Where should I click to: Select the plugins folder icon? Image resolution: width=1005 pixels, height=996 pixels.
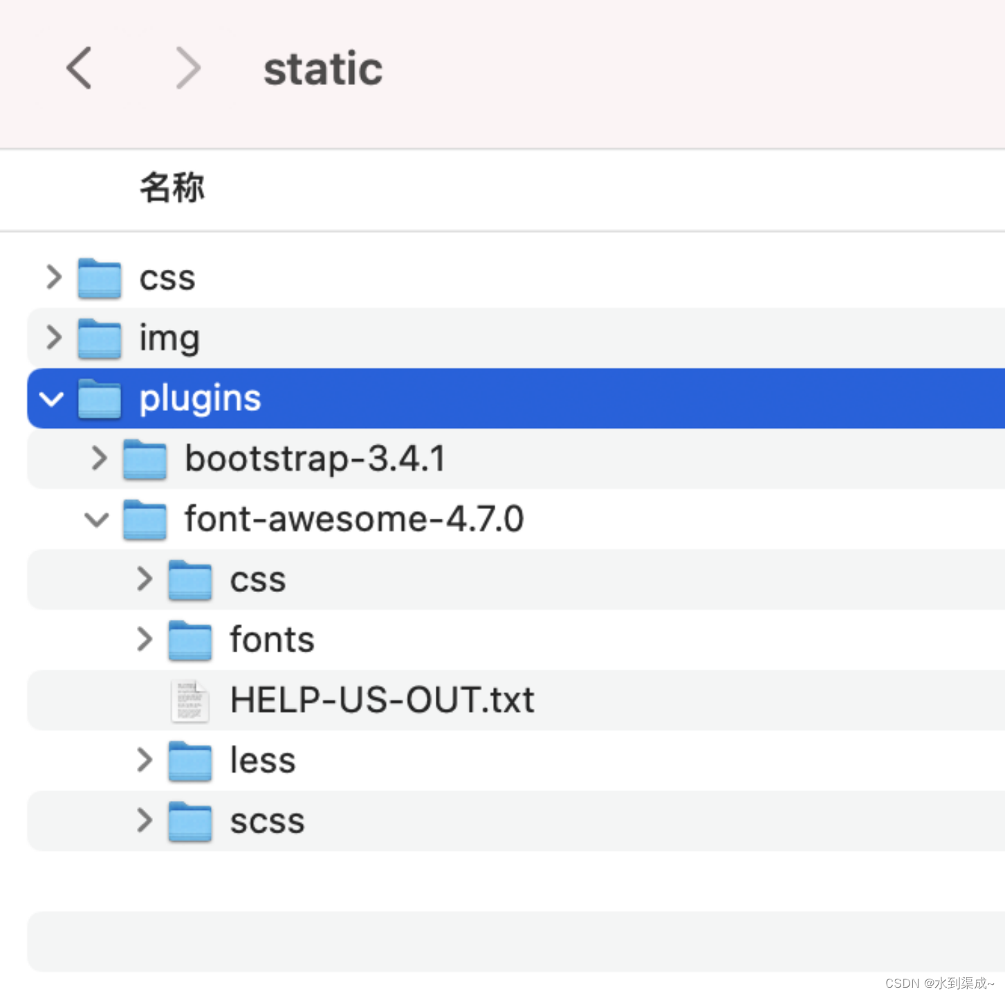tap(100, 398)
